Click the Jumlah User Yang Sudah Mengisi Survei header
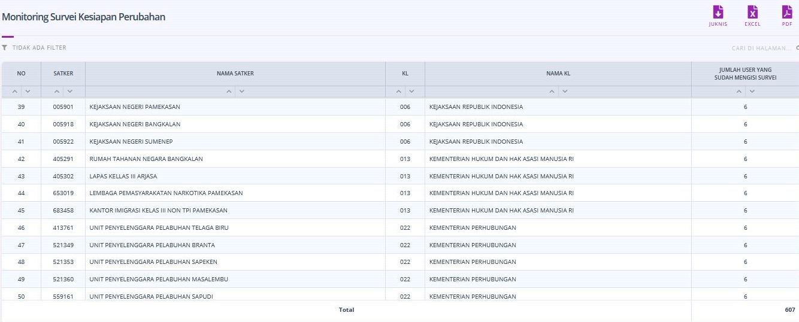 click(745, 74)
